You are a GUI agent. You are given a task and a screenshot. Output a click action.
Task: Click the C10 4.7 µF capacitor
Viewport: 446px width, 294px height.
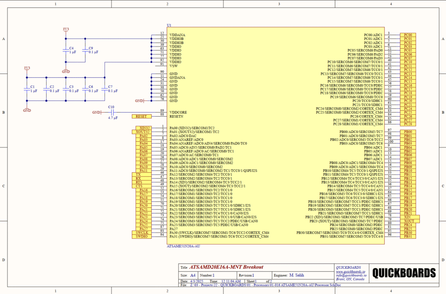click(111, 112)
